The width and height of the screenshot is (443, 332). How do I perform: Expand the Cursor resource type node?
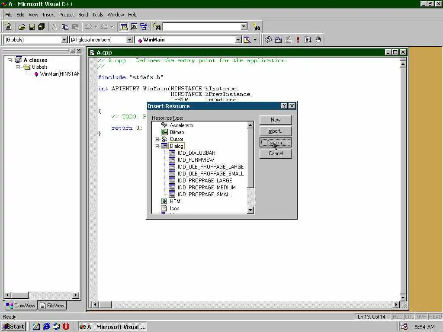tap(157, 139)
